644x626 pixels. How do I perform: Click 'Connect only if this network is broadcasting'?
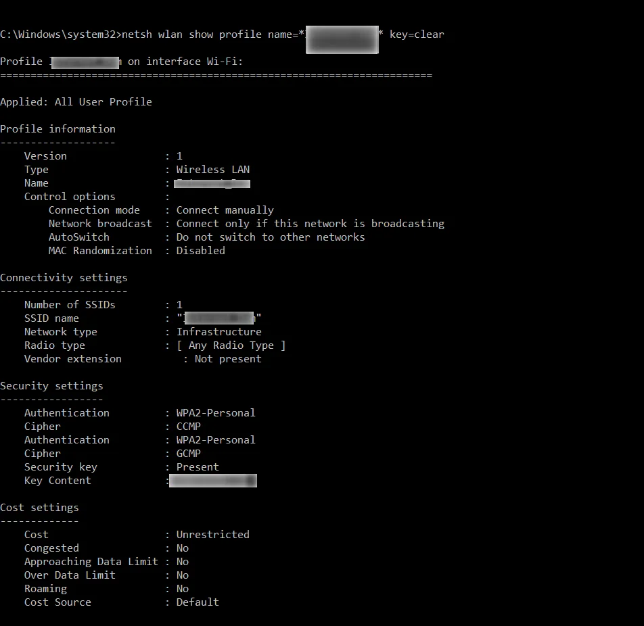pos(310,224)
